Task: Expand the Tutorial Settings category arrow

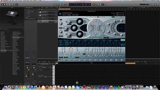Action: pos(11,50)
